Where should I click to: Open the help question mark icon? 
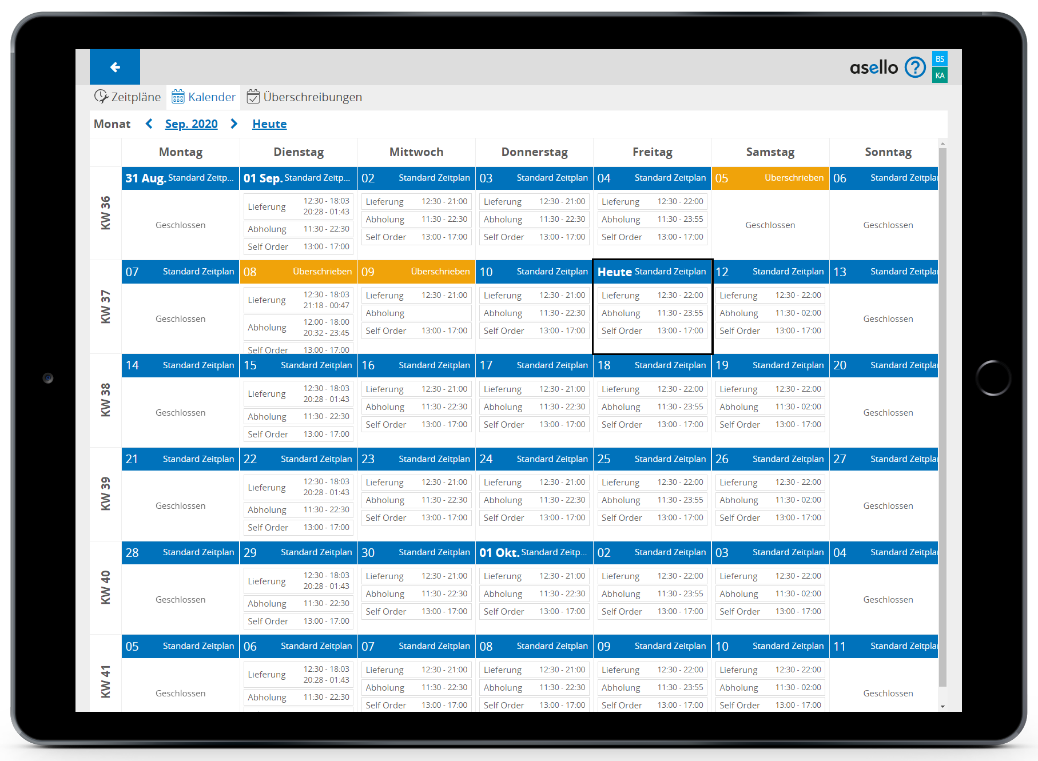[x=915, y=67]
